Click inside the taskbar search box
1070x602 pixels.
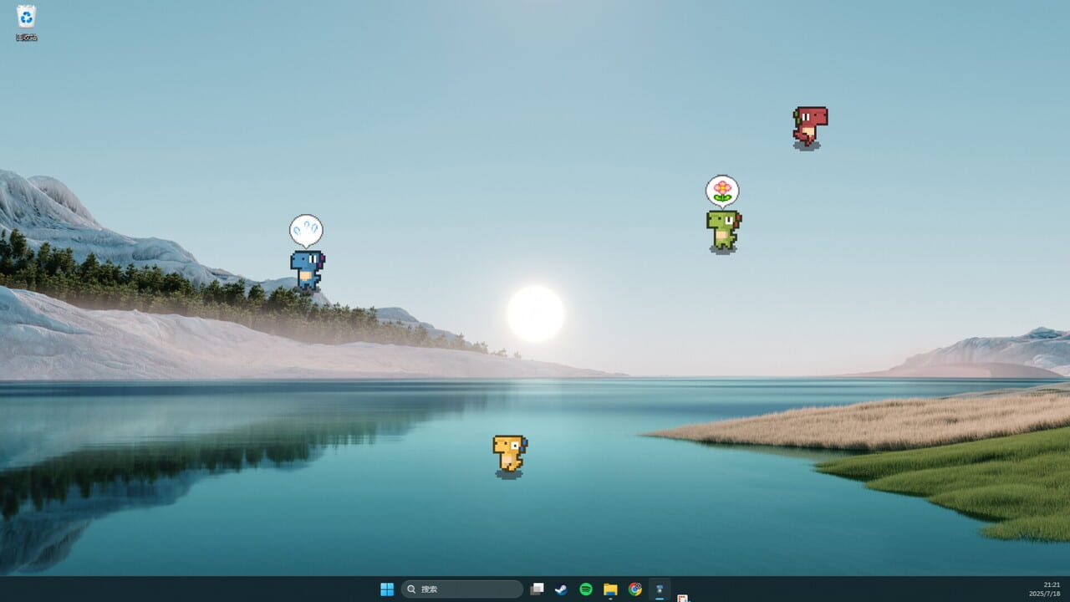coord(464,589)
